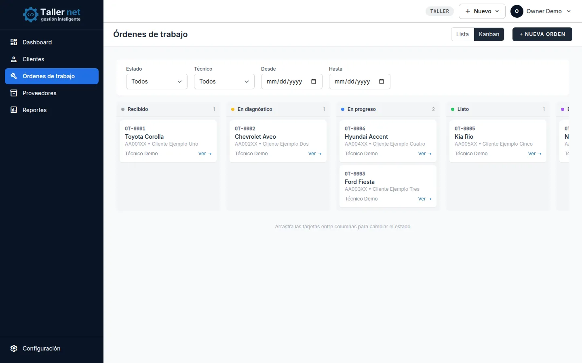Click the Hasta date input field
Viewport: 582px width, 363px height.
pyautogui.click(x=360, y=81)
